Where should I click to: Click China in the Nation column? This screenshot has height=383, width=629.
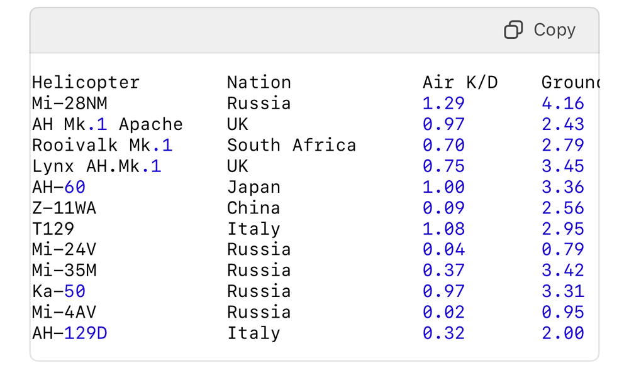(253, 208)
